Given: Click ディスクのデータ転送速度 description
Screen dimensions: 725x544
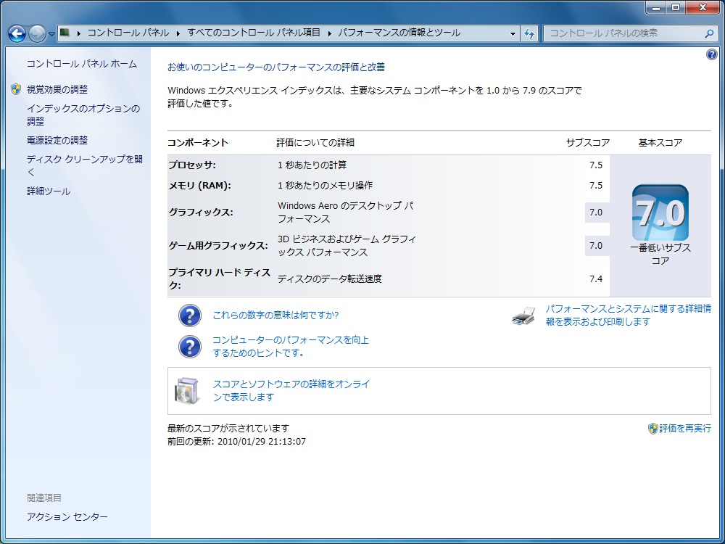Looking at the screenshot, I should point(330,279).
